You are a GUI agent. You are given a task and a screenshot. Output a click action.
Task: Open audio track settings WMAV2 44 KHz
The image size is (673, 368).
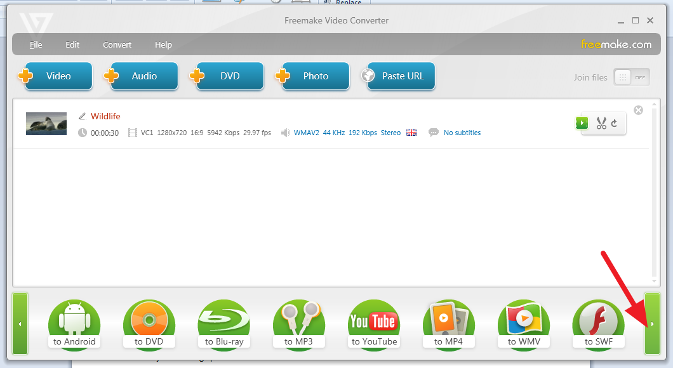coord(347,133)
